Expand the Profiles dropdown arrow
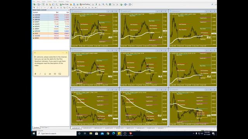This screenshot has height=139, width=248. click(40, 5)
